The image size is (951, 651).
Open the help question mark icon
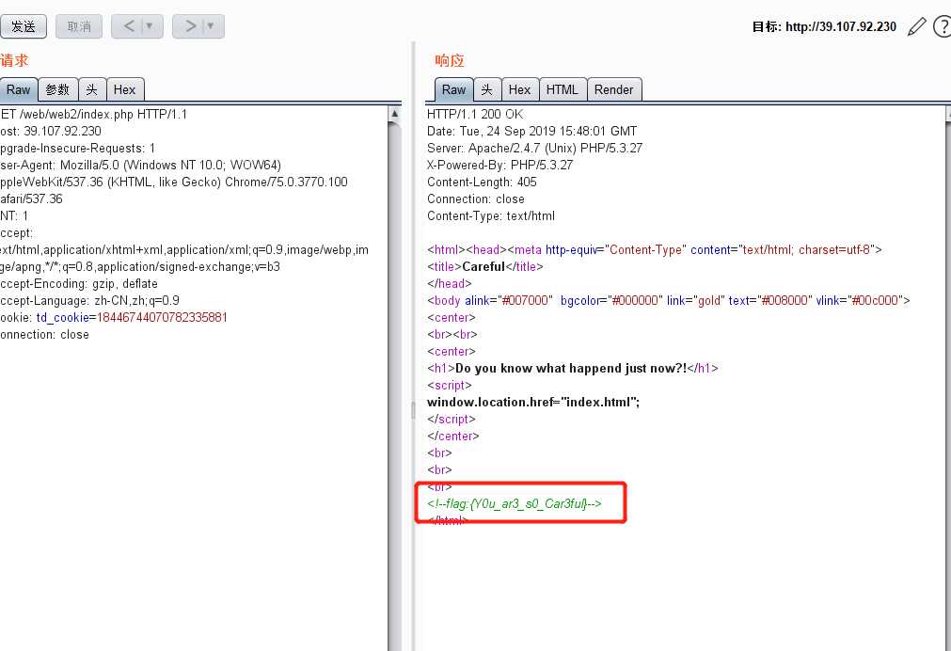(x=943, y=26)
